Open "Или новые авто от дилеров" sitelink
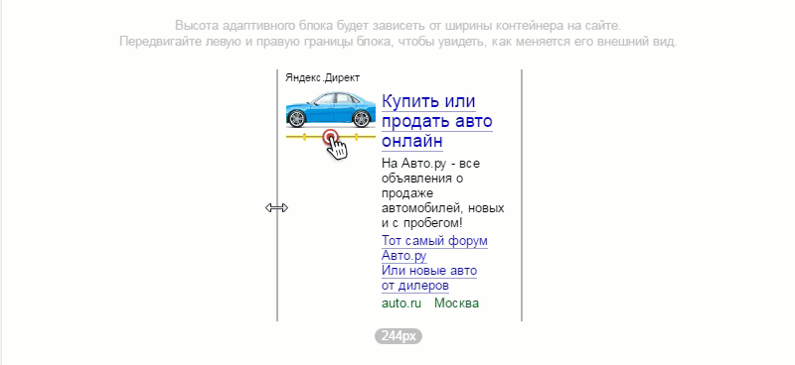 429,278
